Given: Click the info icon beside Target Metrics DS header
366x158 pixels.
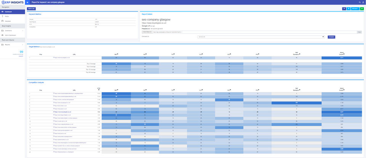Looking at the screenshot, I should tap(231, 54).
